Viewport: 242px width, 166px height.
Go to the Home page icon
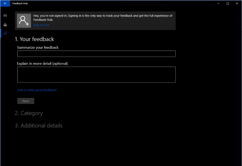5,25
